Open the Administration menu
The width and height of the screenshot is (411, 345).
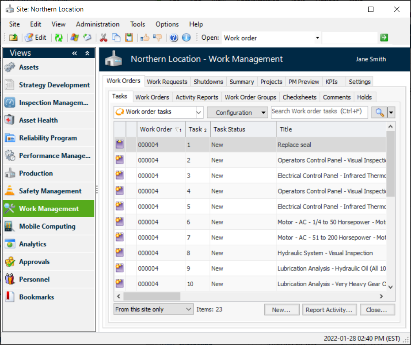pyautogui.click(x=98, y=24)
